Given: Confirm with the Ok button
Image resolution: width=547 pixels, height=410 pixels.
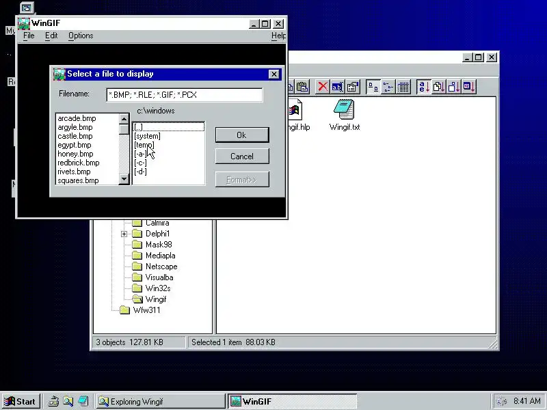Looking at the screenshot, I should pyautogui.click(x=242, y=135).
